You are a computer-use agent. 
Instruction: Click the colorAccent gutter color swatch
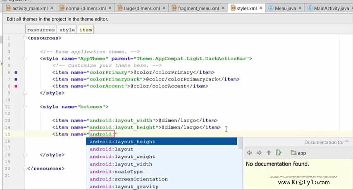pos(16,86)
